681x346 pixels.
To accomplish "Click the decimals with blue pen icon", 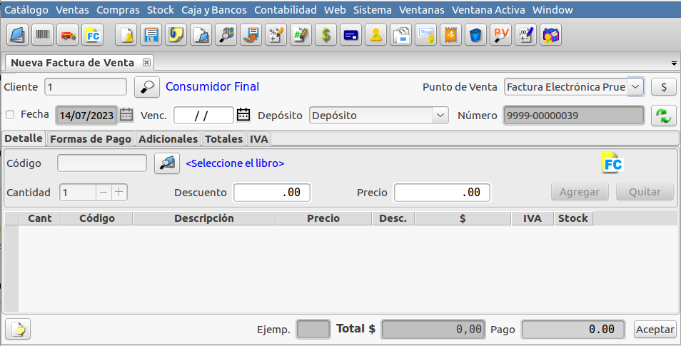I will (525, 35).
